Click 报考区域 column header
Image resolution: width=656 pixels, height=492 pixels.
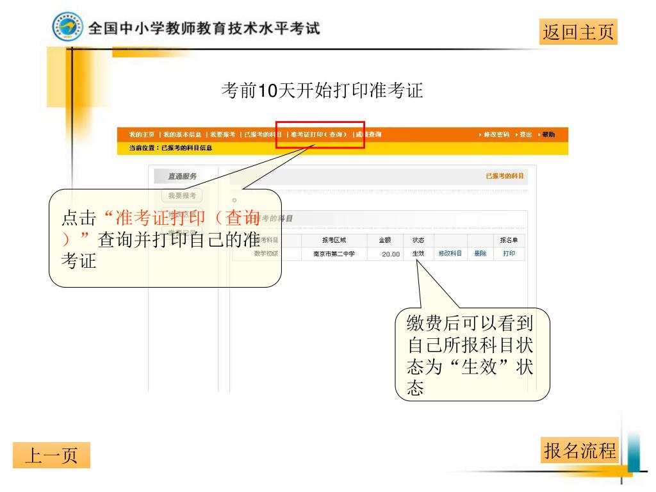coord(334,240)
